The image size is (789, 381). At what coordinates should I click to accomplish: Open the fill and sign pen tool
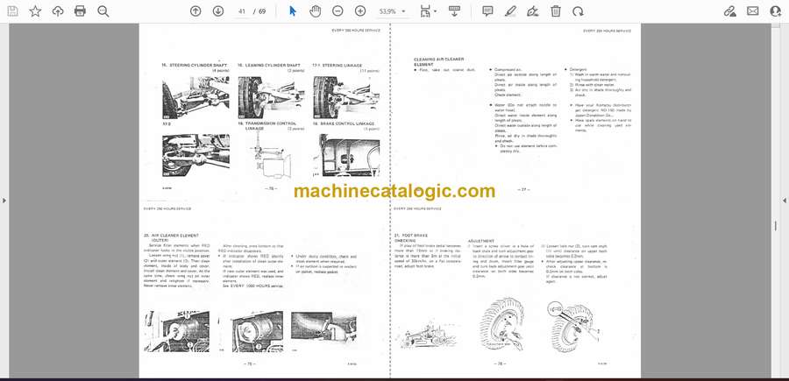tap(533, 11)
